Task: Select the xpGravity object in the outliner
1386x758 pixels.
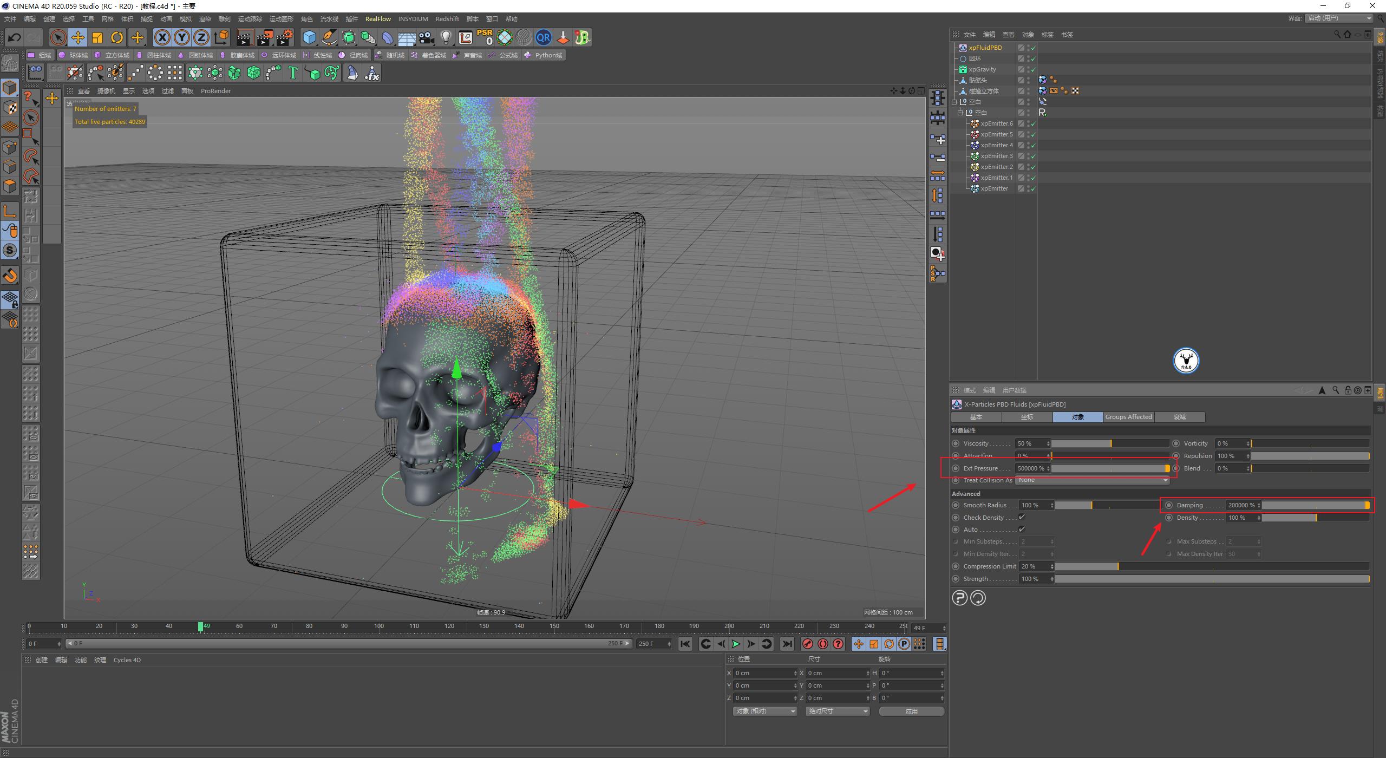Action: pos(984,69)
